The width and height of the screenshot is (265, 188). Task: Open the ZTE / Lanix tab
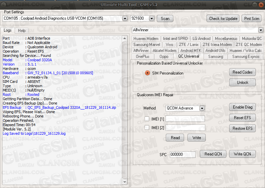tap(189, 45)
